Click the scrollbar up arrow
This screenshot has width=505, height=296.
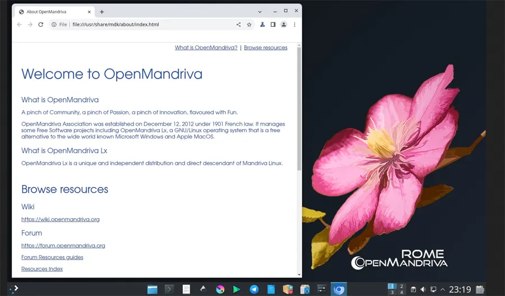click(299, 45)
